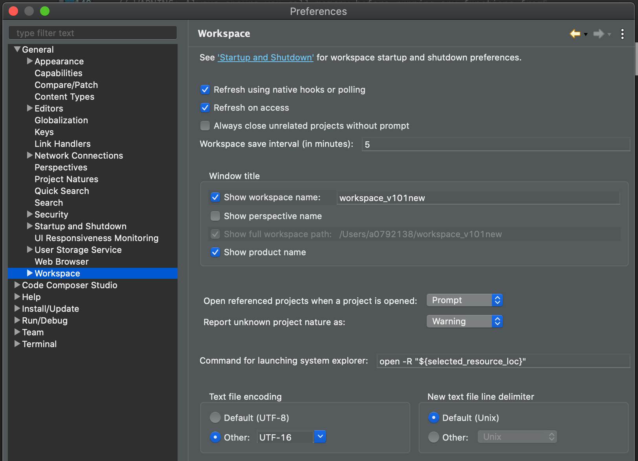Screen dimensions: 638x461
Task: Click the right-side vertical scrollbar
Action: 636,59
